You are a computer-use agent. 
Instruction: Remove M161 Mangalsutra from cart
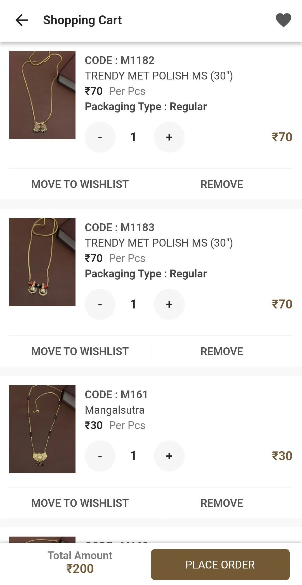coord(222,503)
